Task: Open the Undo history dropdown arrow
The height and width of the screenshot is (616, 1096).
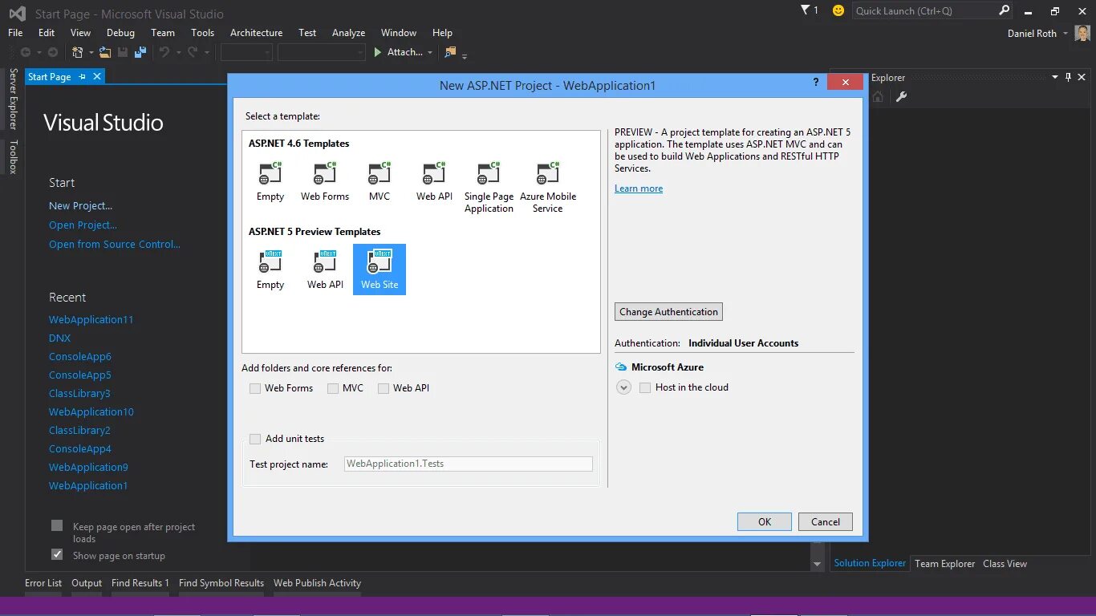Action: [x=178, y=53]
